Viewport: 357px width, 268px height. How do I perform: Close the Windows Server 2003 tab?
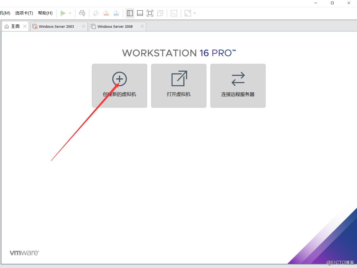(83, 26)
